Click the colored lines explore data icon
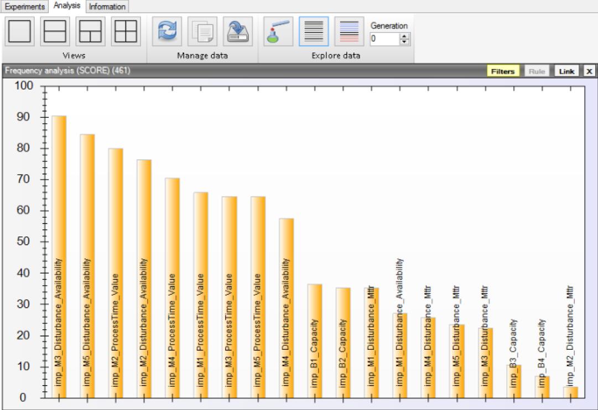The height and width of the screenshot is (410, 598). pyautogui.click(x=350, y=31)
